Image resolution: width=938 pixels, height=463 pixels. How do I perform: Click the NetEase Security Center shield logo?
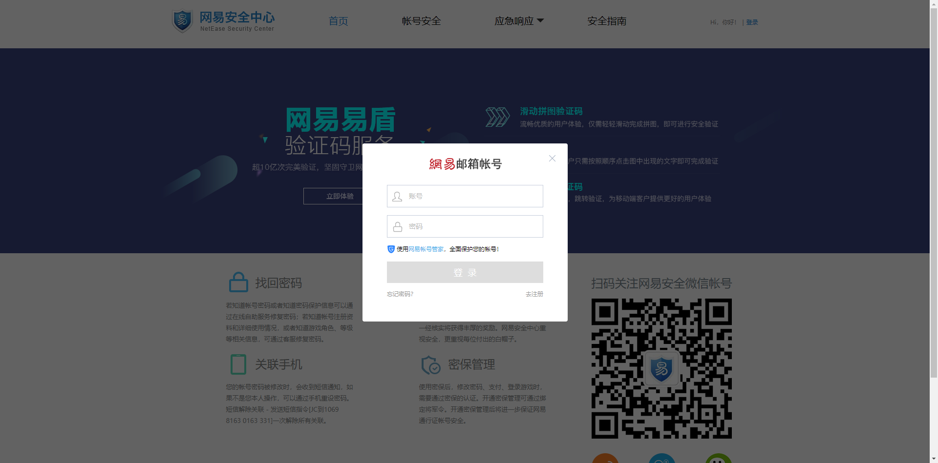pos(183,21)
